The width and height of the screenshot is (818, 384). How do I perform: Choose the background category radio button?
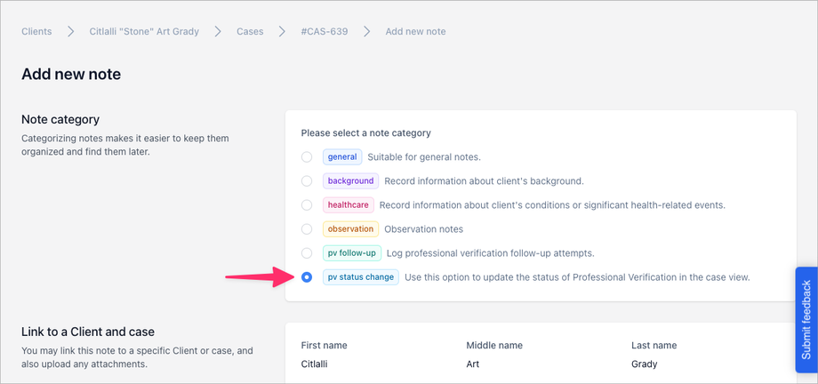(x=307, y=181)
